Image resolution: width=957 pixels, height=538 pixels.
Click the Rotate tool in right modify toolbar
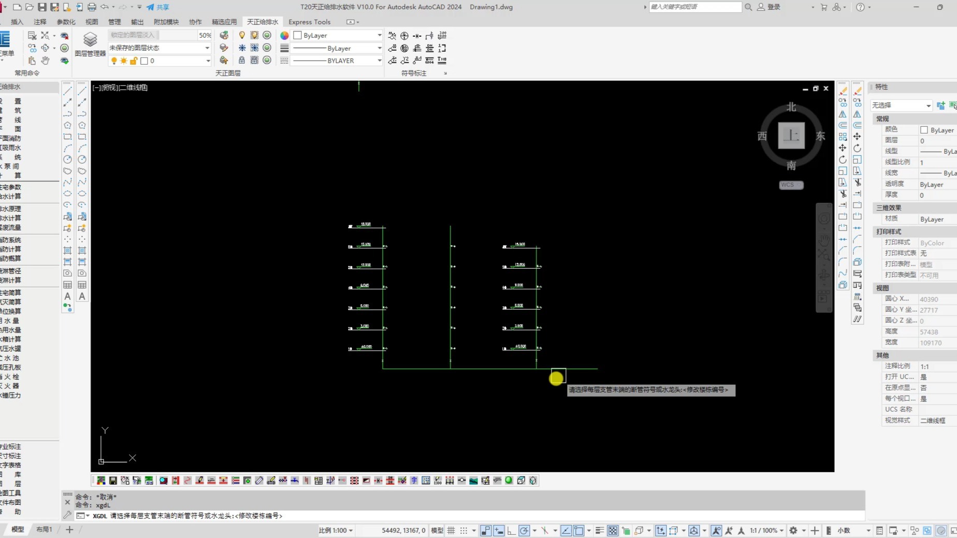(843, 159)
